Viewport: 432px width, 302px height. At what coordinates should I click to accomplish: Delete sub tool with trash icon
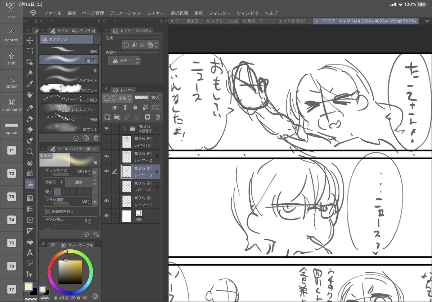click(96, 138)
